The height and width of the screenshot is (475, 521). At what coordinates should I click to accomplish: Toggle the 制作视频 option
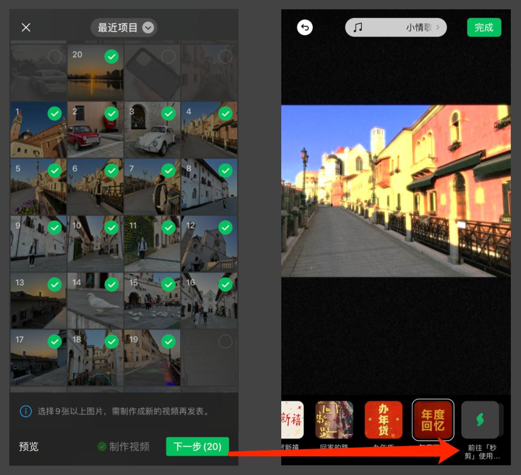pos(123,447)
